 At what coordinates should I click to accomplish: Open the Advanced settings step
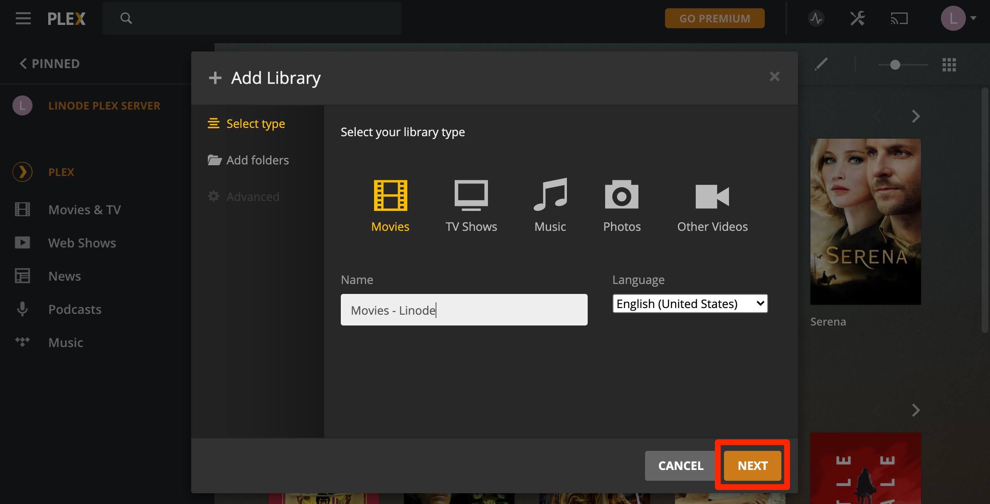pos(253,196)
